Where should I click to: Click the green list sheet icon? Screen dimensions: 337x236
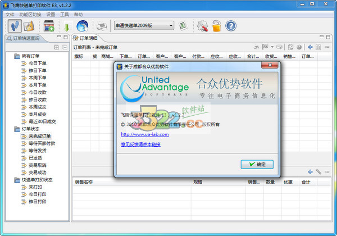[x=183, y=26]
